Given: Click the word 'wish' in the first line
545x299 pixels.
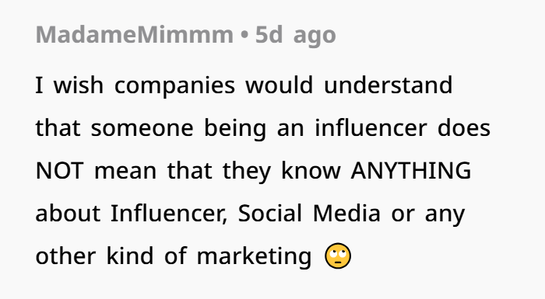Looking at the screenshot, I should (x=79, y=85).
